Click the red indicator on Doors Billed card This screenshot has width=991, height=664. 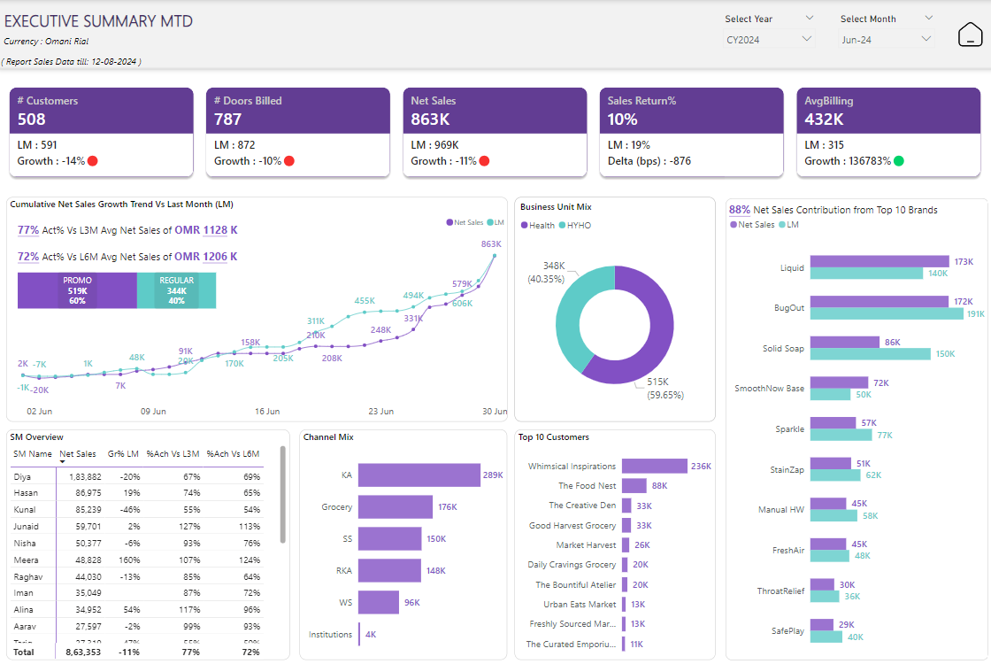tap(288, 161)
